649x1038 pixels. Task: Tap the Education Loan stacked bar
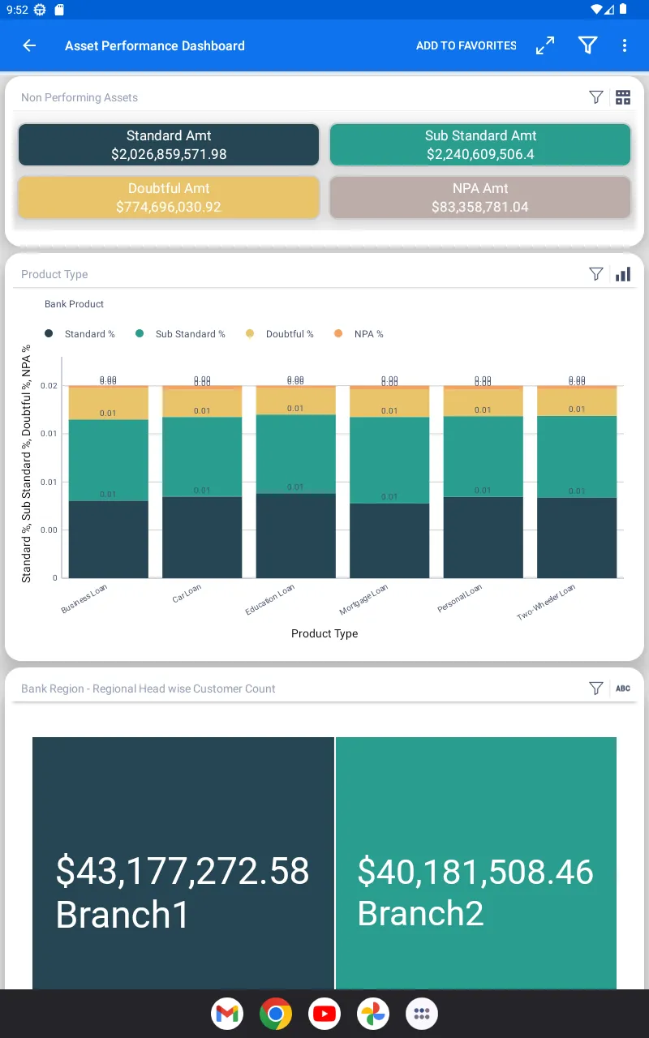click(296, 482)
